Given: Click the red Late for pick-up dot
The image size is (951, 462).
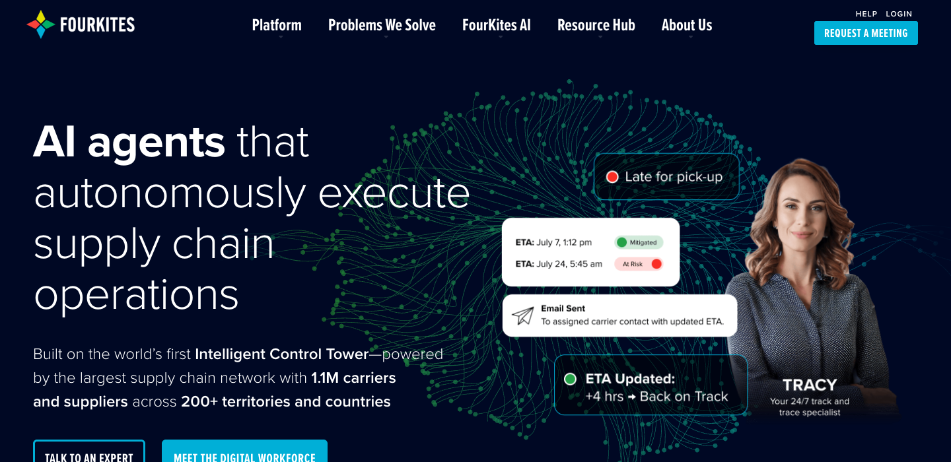Looking at the screenshot, I should [612, 177].
